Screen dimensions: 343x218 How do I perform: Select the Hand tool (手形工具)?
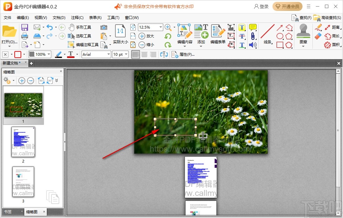[80, 27]
